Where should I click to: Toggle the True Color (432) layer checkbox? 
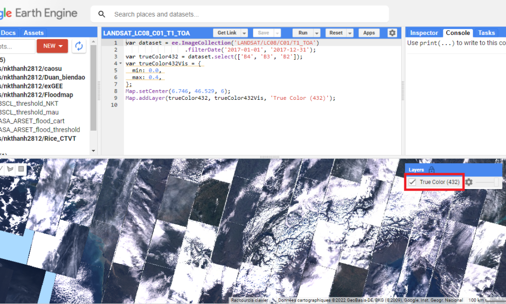click(x=412, y=182)
